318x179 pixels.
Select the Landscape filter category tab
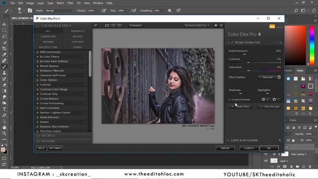[48, 36]
